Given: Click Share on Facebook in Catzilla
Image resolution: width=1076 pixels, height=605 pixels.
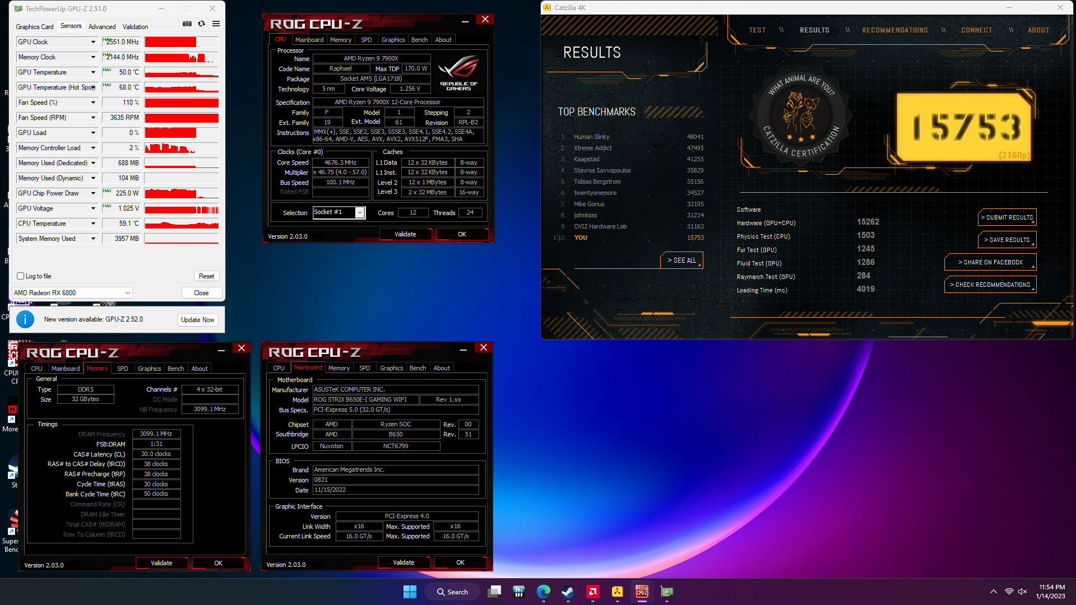Looking at the screenshot, I should [990, 262].
